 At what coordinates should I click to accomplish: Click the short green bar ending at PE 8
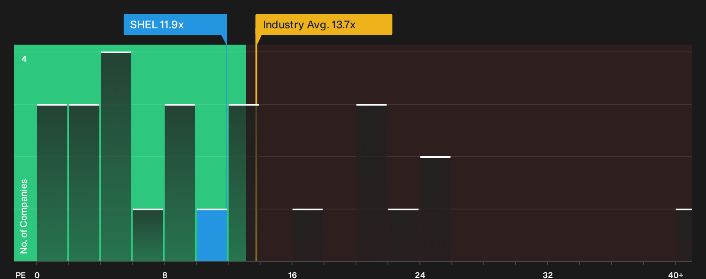coord(148,235)
